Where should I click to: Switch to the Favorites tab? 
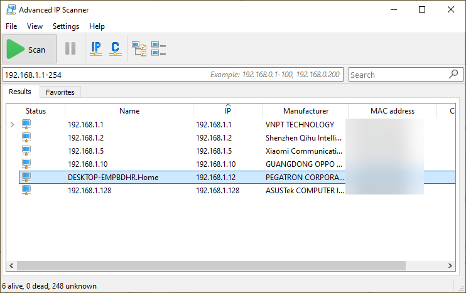coord(60,92)
